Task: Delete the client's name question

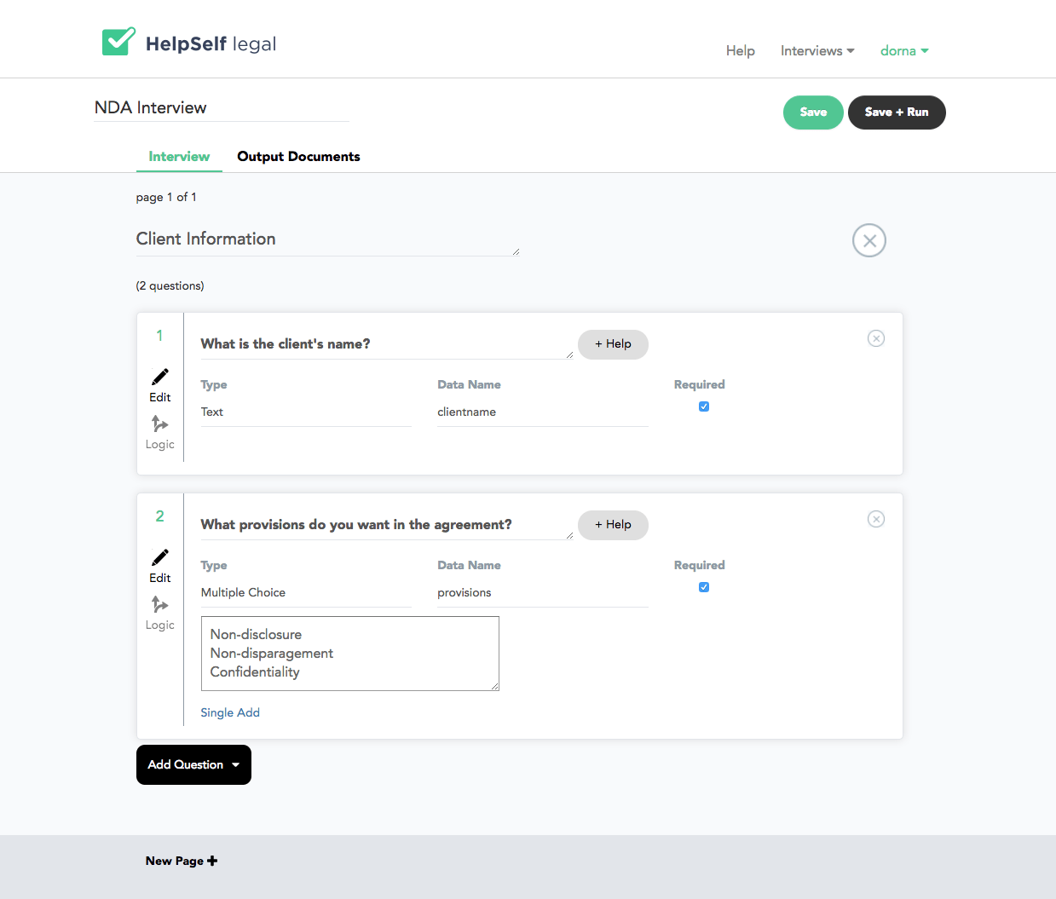Action: [875, 338]
